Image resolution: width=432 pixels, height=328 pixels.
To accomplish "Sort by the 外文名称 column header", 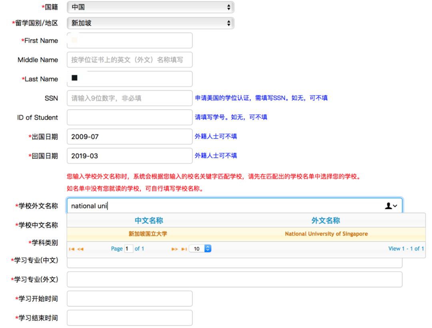I will tap(326, 220).
